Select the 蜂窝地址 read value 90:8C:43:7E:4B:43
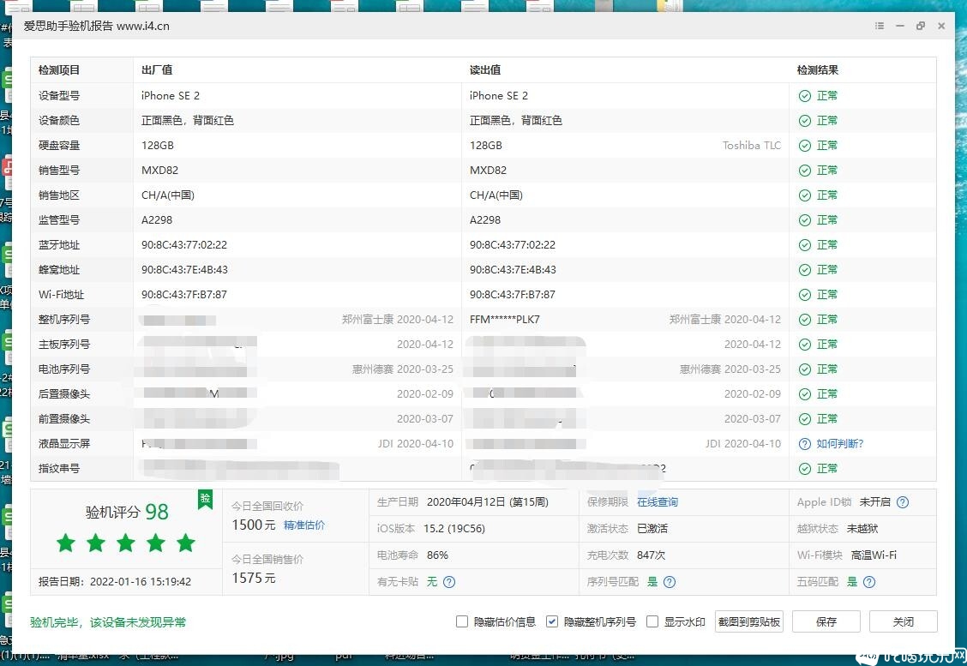 tap(514, 270)
